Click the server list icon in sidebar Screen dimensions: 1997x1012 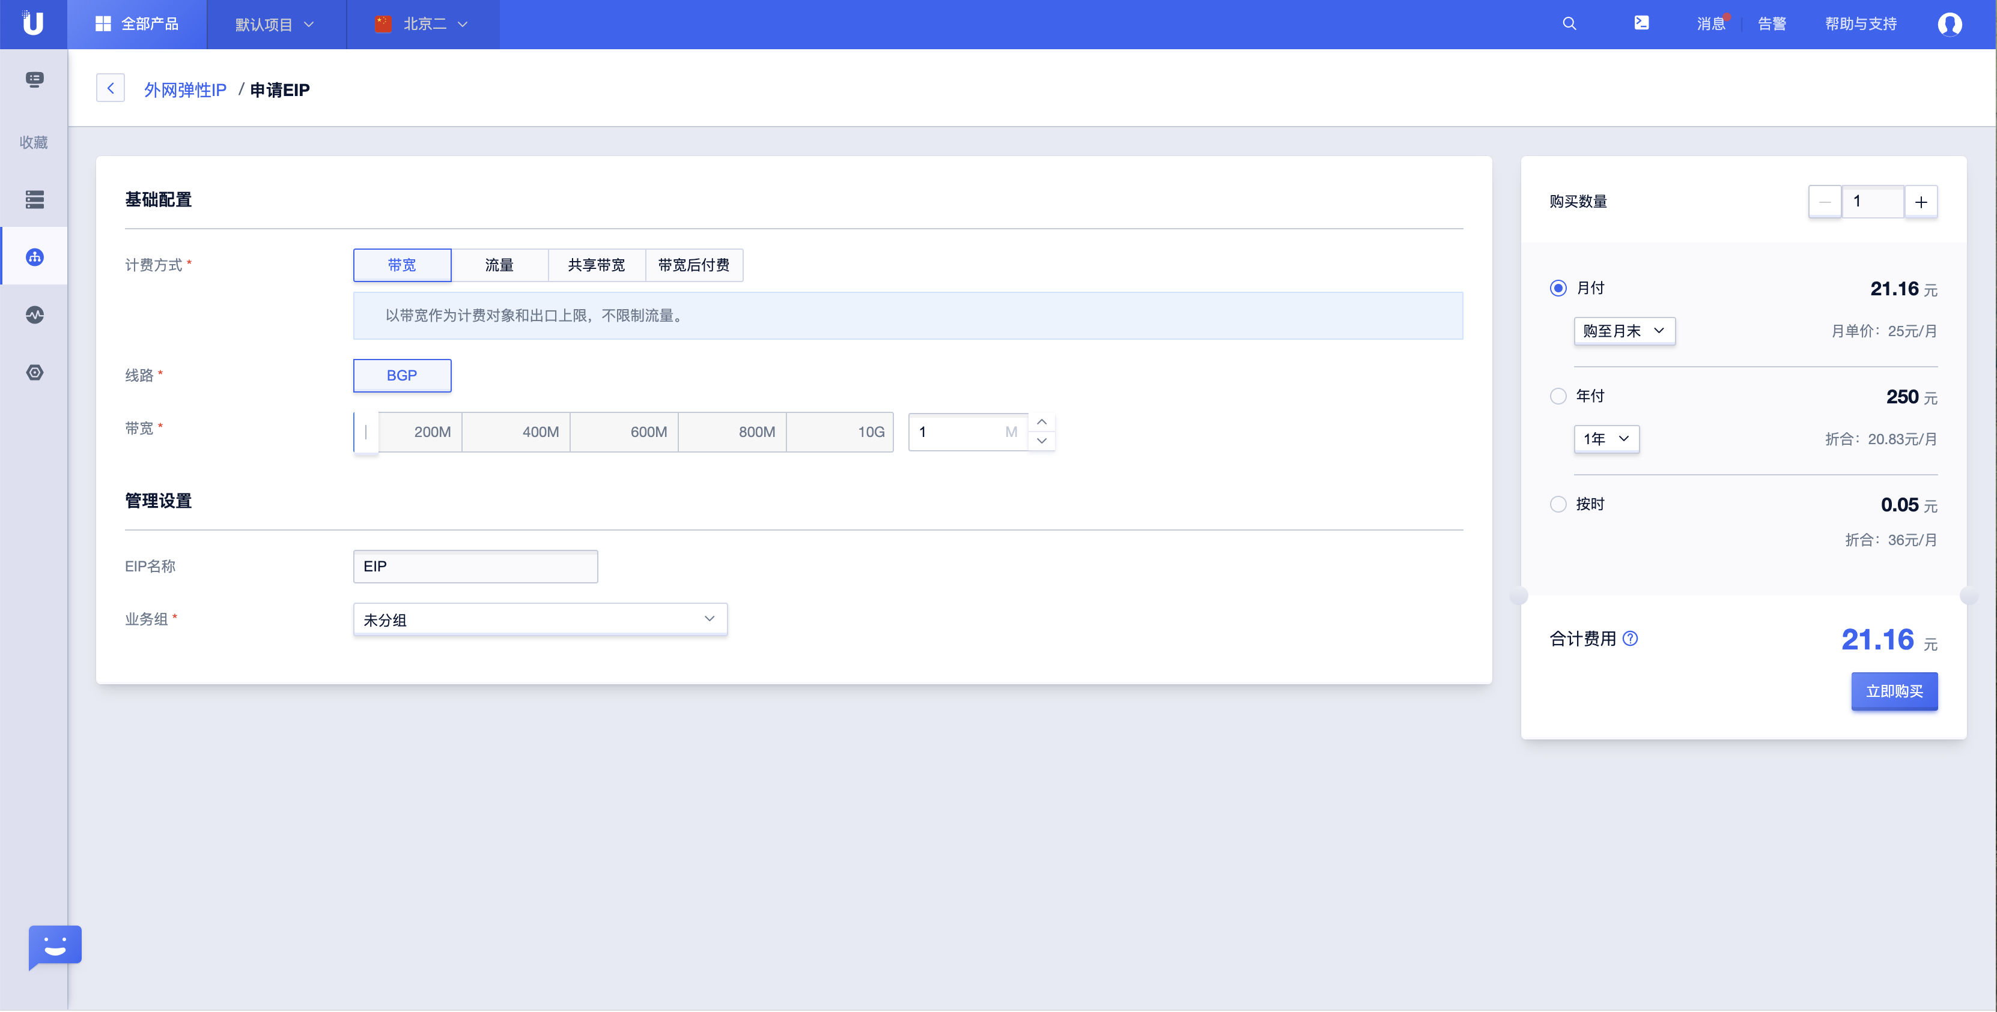click(x=34, y=200)
